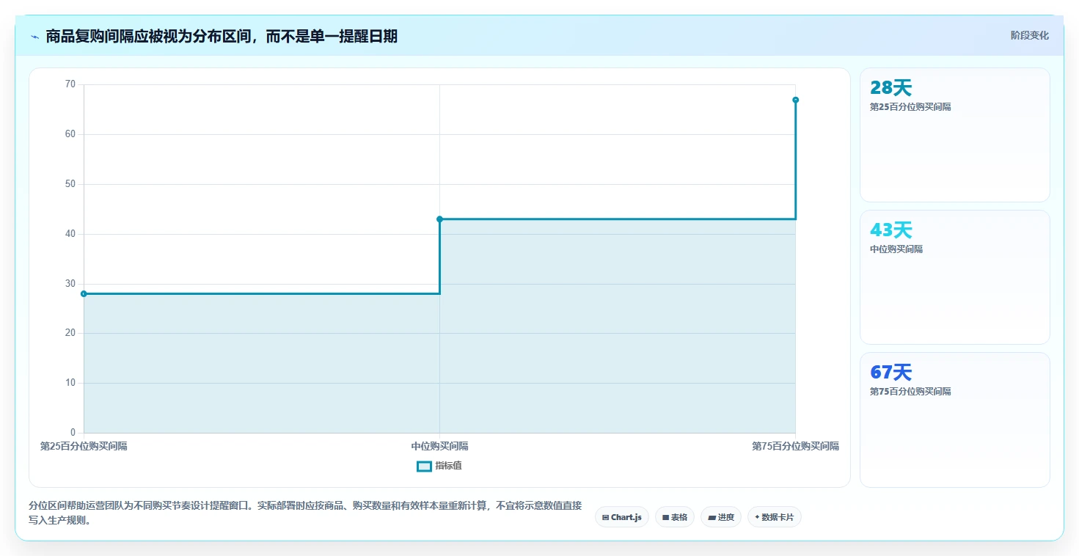
Task: Click 中位购买间隔 label in second card
Action: pos(896,249)
